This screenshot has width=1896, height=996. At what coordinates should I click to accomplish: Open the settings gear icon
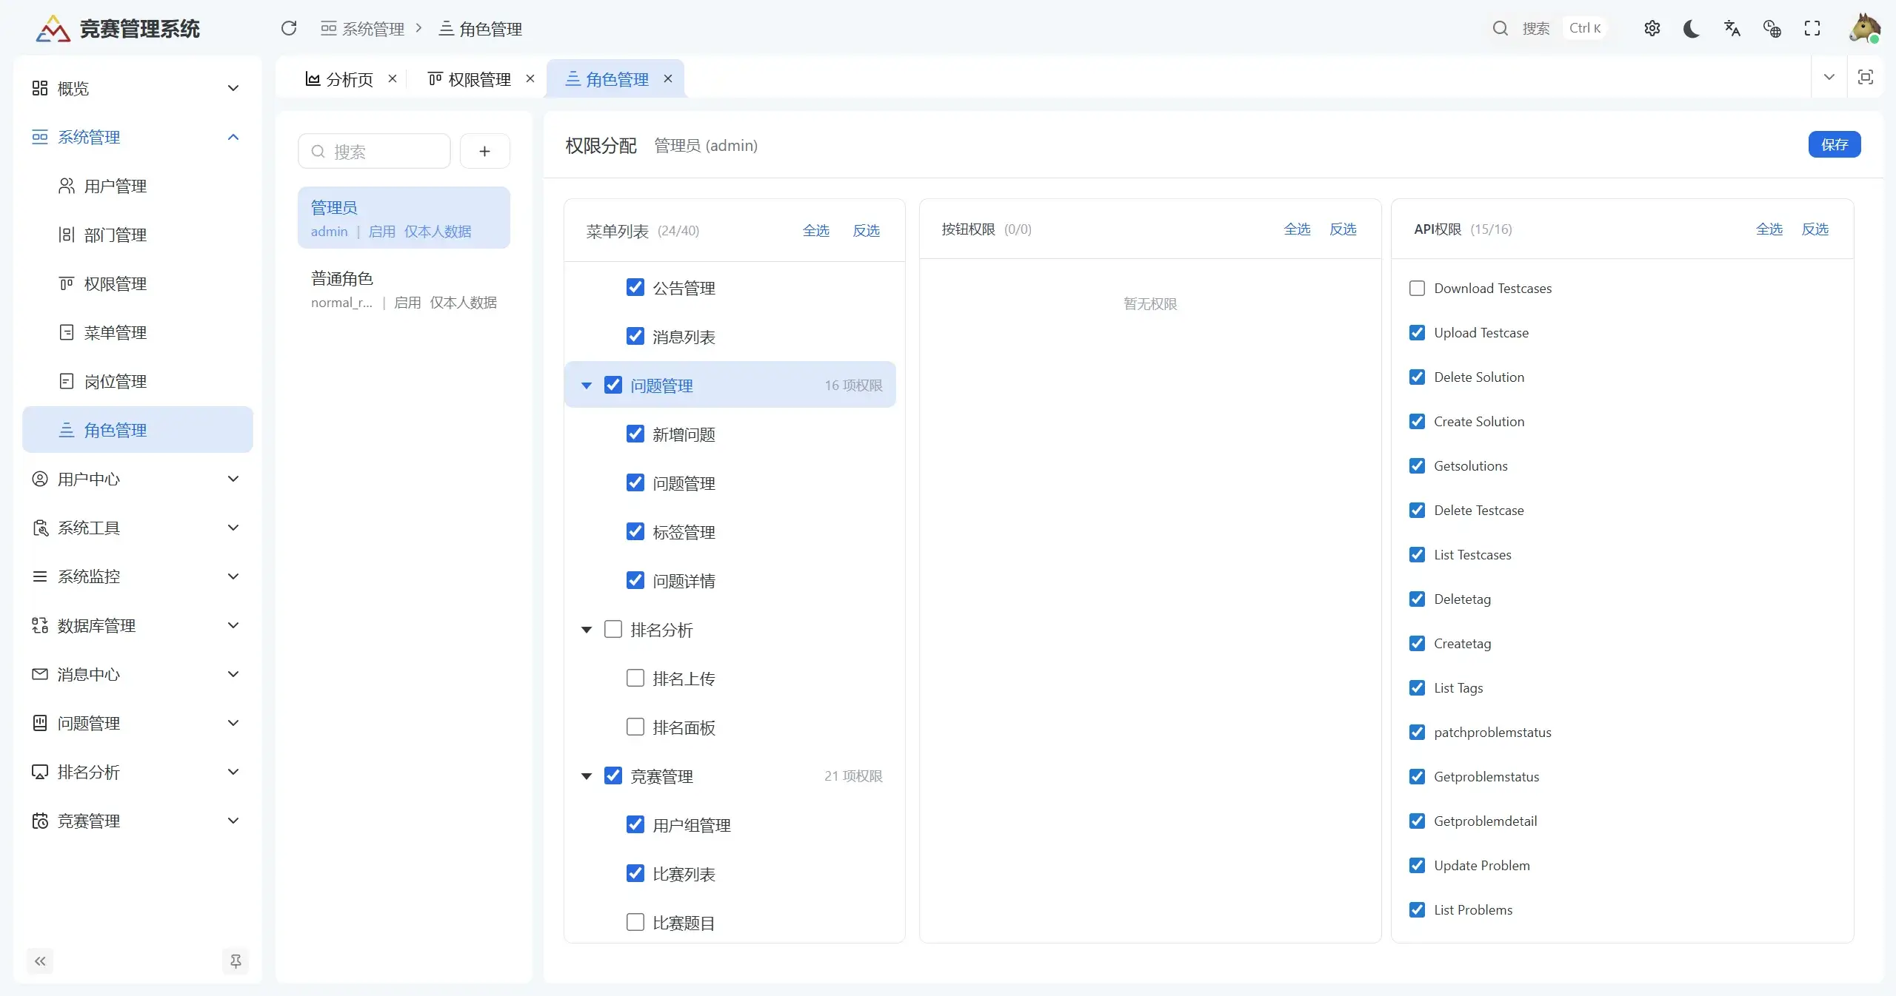click(1652, 28)
